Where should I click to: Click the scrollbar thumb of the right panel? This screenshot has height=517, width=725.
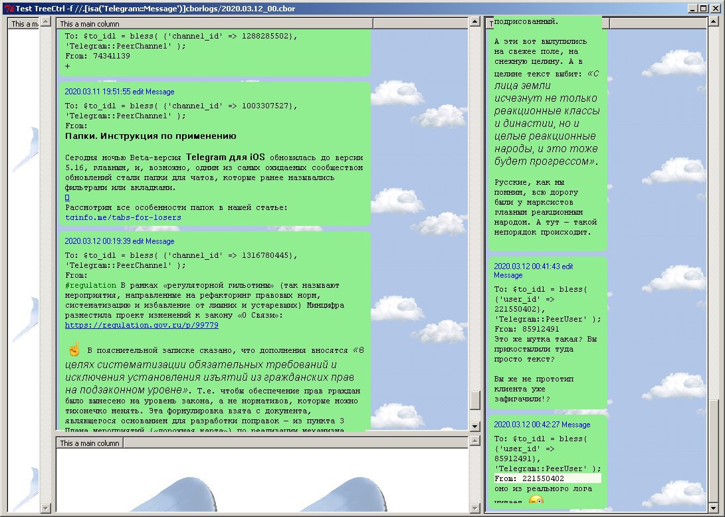(714, 451)
